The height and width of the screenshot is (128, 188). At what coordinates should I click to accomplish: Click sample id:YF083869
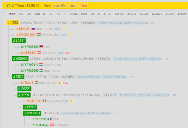[30, 71]
